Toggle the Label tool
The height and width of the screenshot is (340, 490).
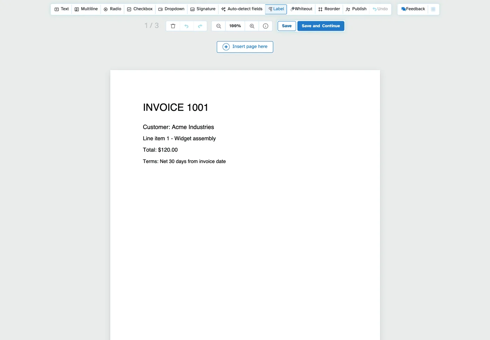click(x=276, y=9)
